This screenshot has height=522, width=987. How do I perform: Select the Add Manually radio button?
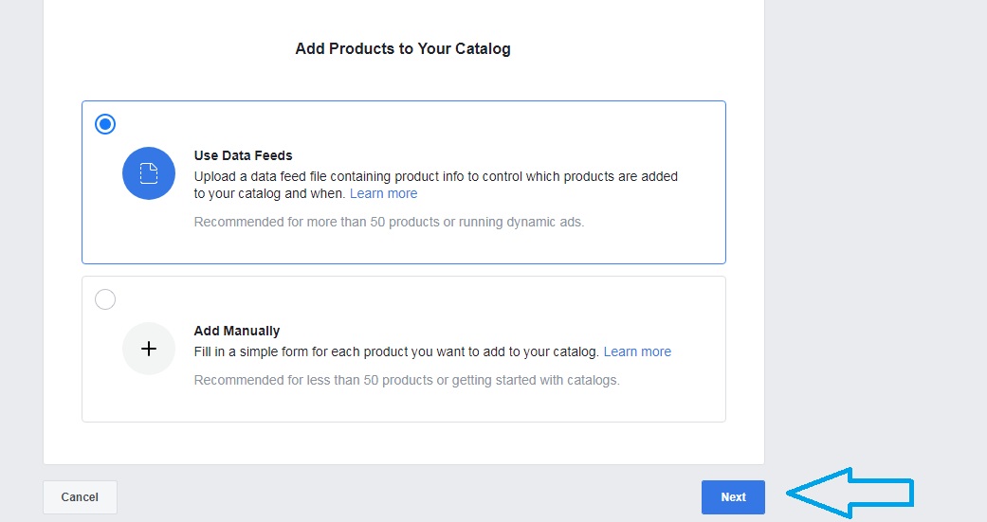[105, 299]
